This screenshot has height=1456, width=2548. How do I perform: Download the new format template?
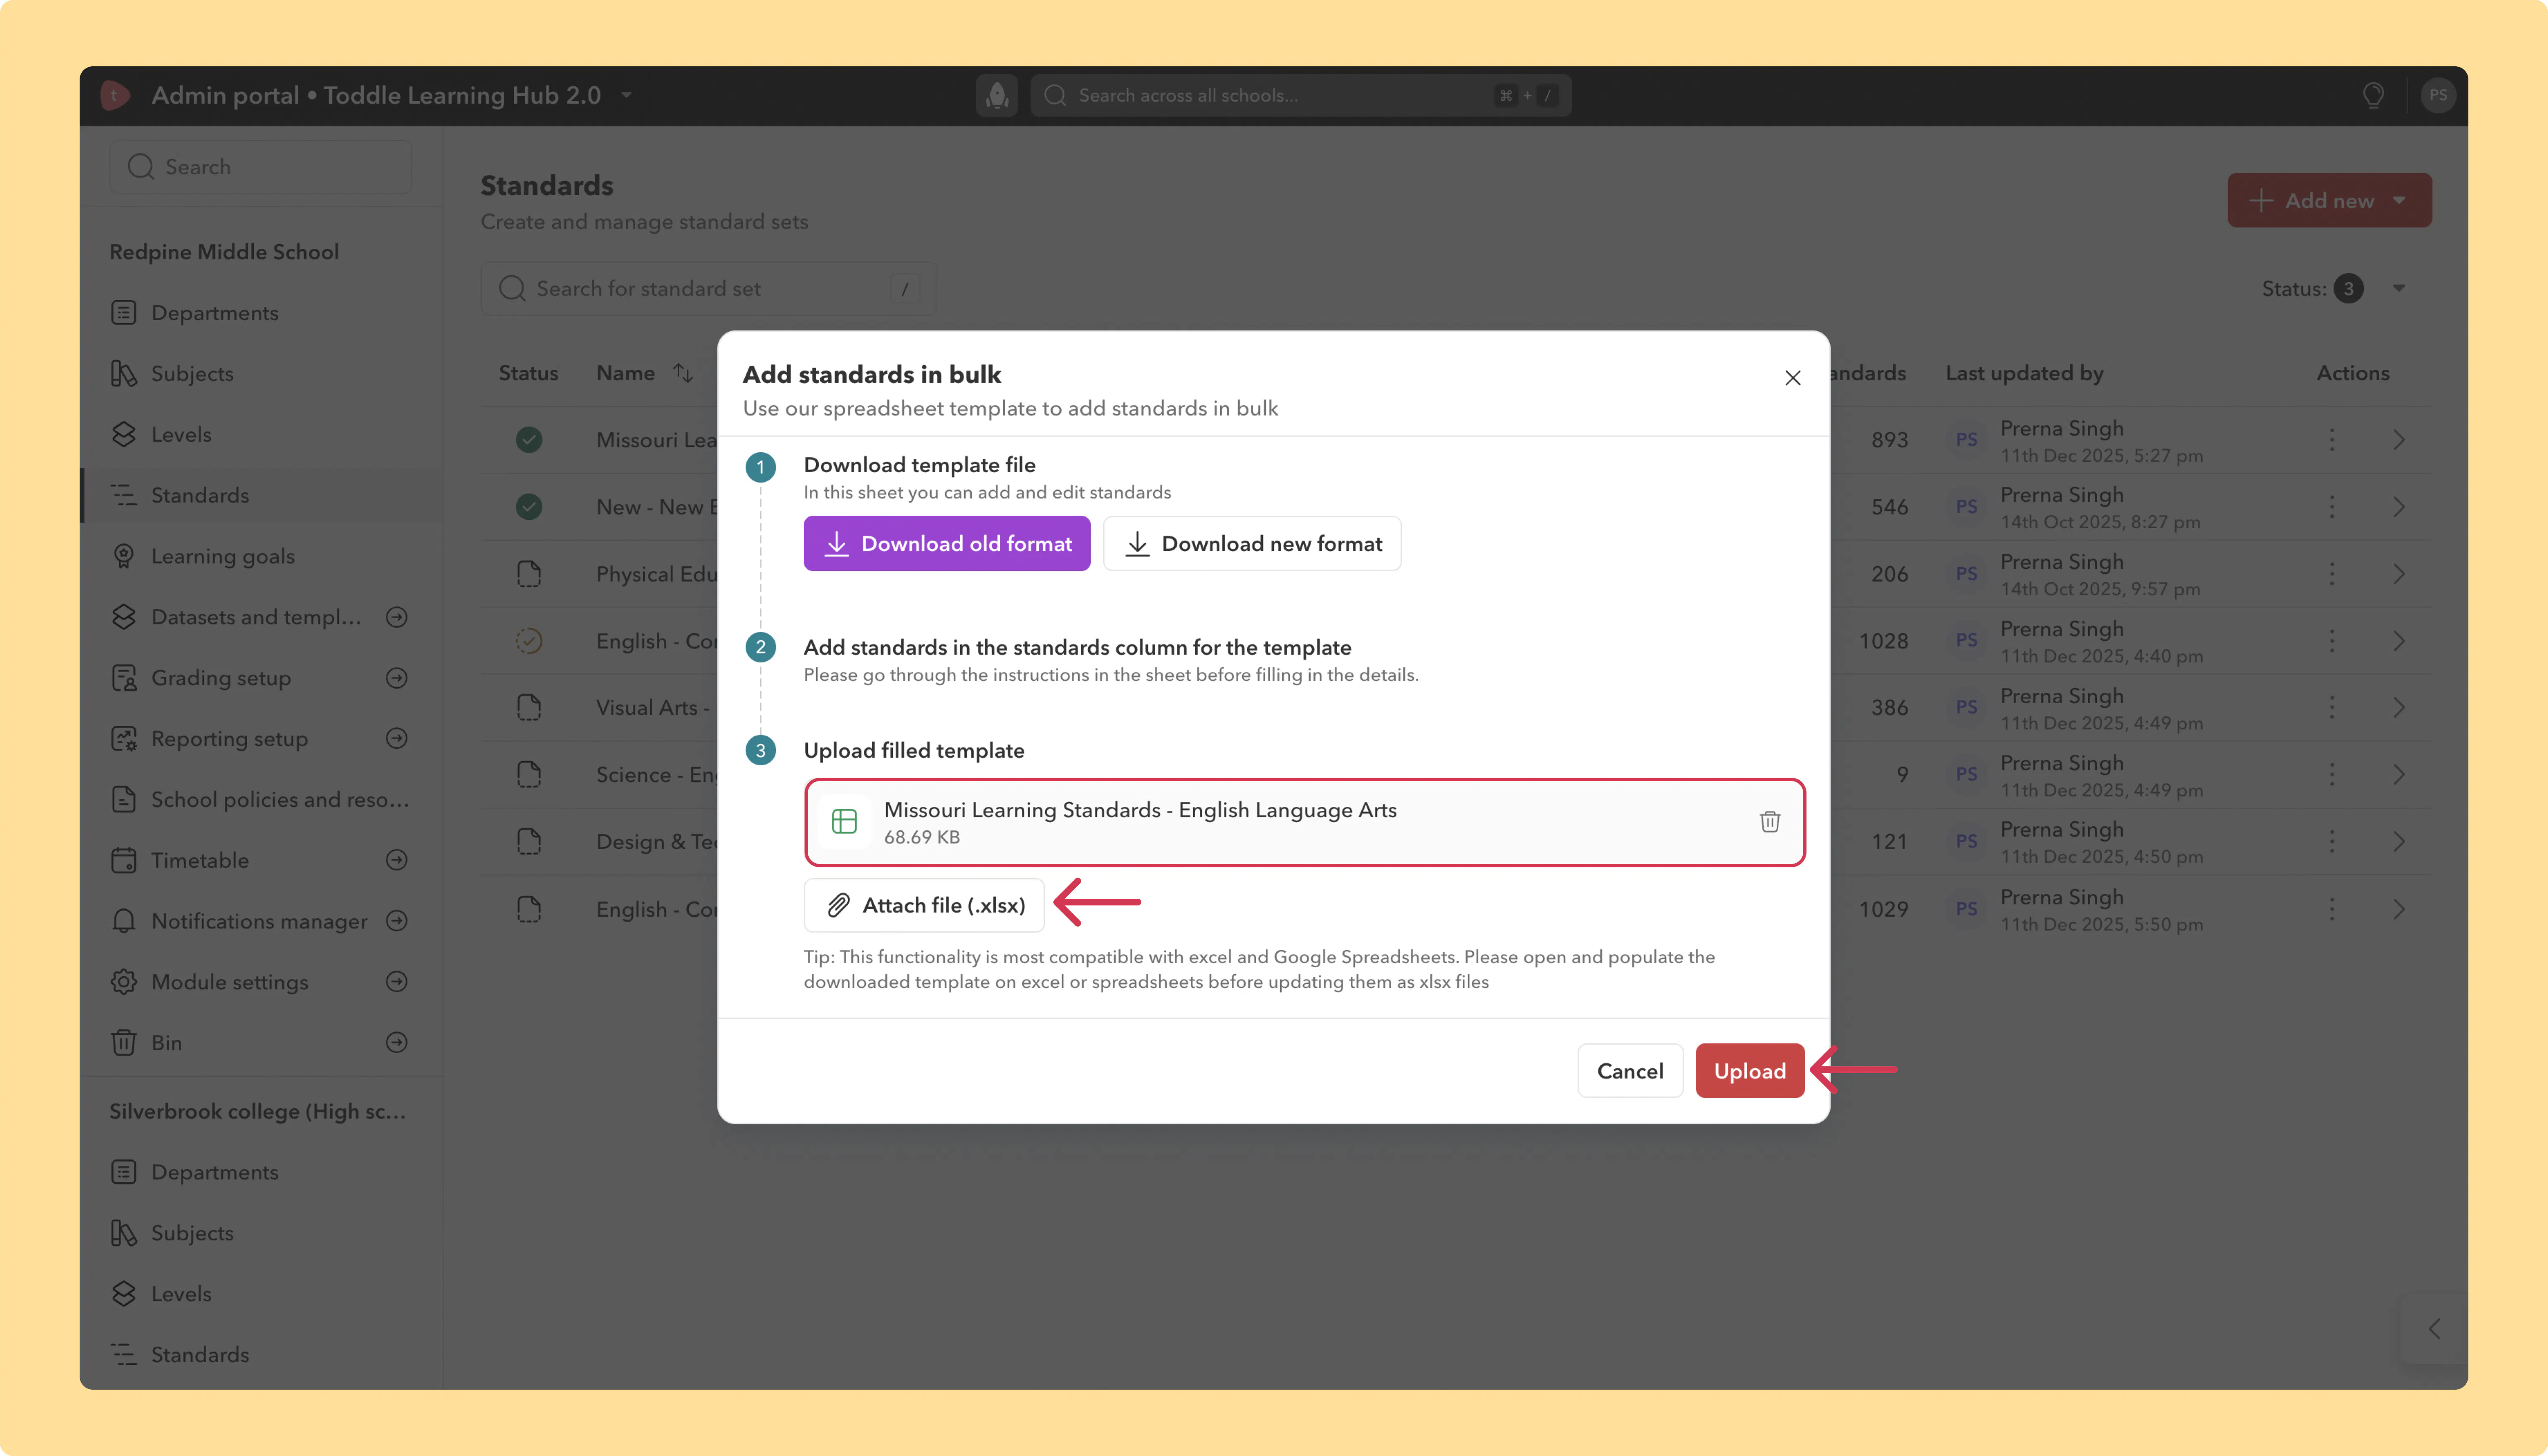[x=1252, y=544]
